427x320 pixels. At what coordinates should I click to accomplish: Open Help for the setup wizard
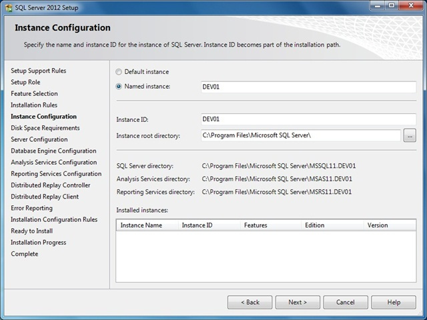[394, 302]
